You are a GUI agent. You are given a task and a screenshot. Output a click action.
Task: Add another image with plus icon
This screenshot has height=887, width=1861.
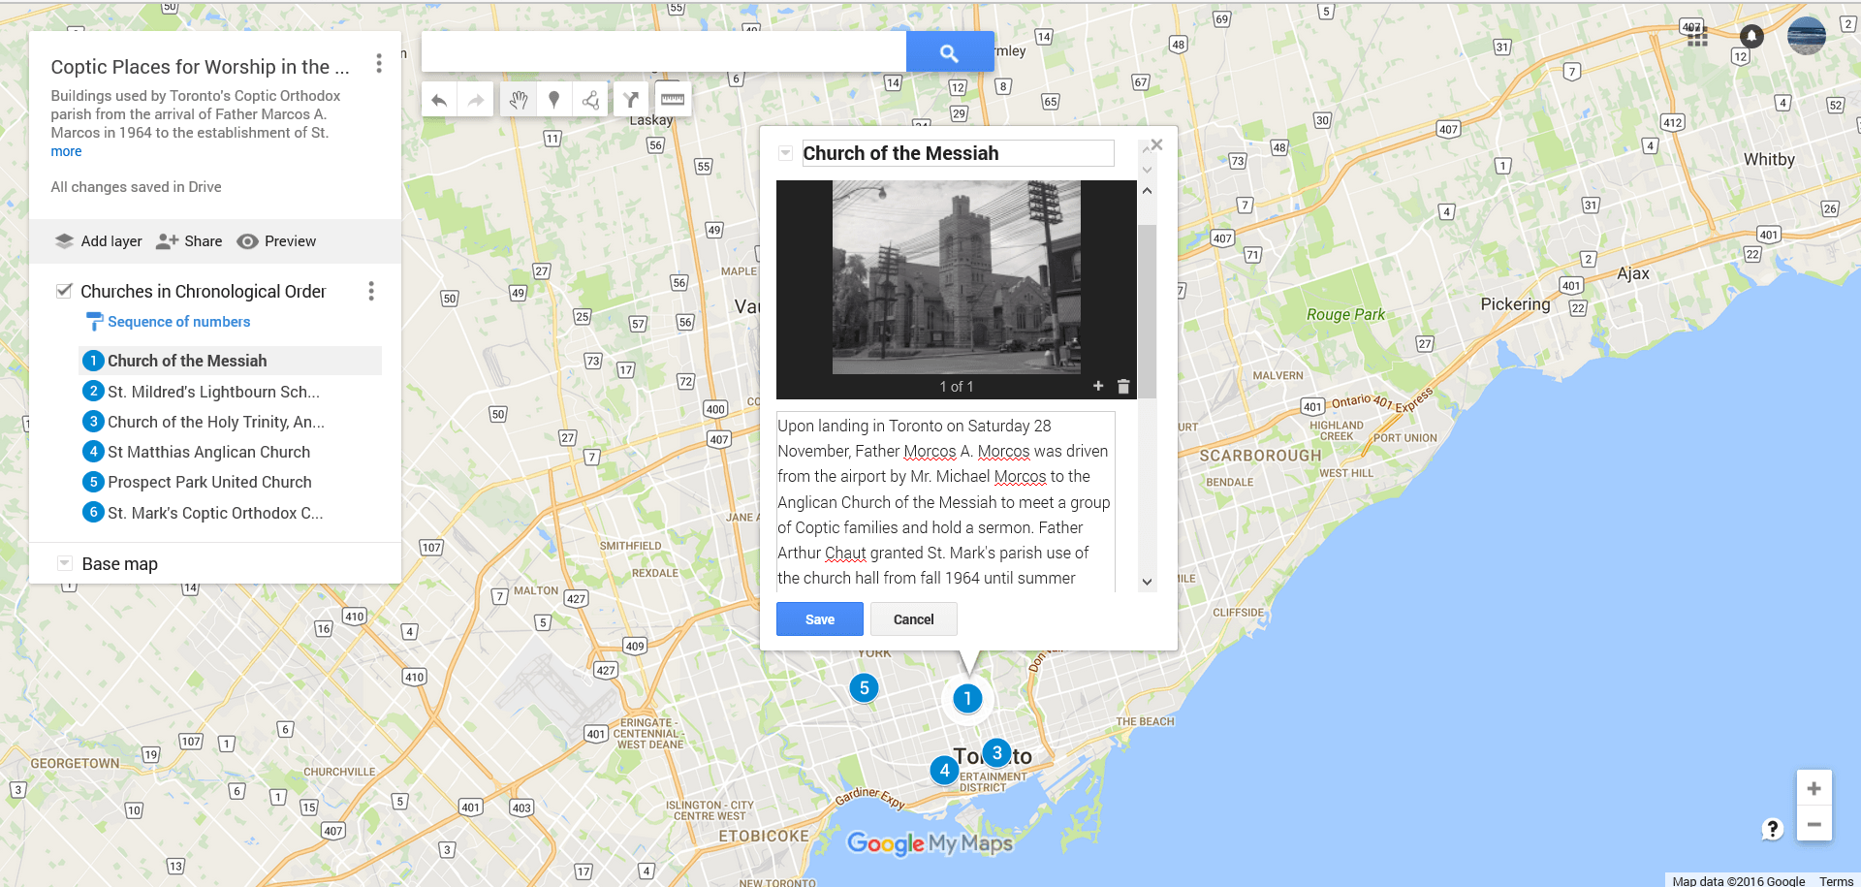tap(1098, 386)
